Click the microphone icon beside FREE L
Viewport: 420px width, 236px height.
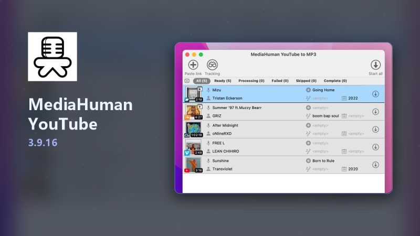(208, 143)
